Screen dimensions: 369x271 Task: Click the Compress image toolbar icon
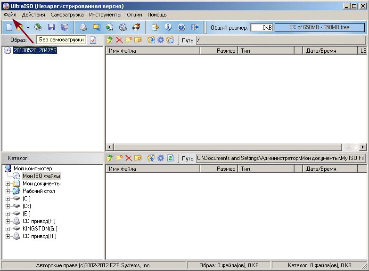[97, 27]
